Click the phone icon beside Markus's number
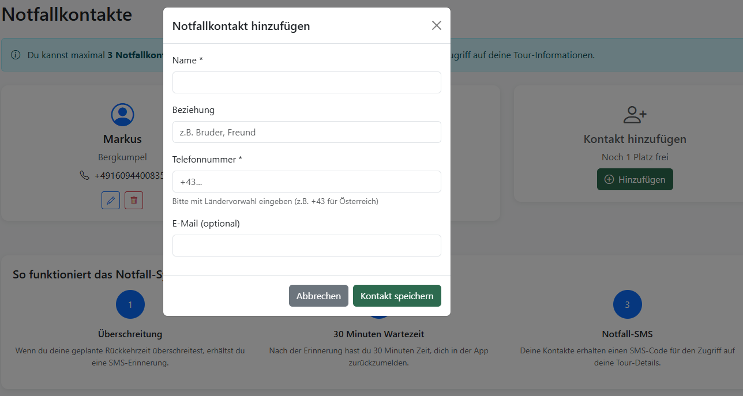Screen dimensions: 743x396 click(84, 175)
